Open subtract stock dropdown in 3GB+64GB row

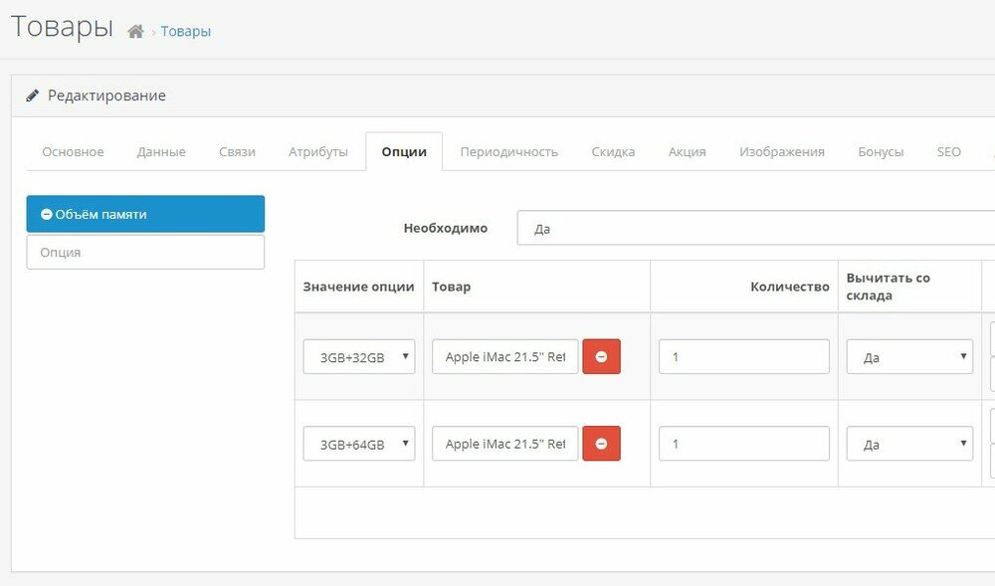pyautogui.click(x=909, y=444)
